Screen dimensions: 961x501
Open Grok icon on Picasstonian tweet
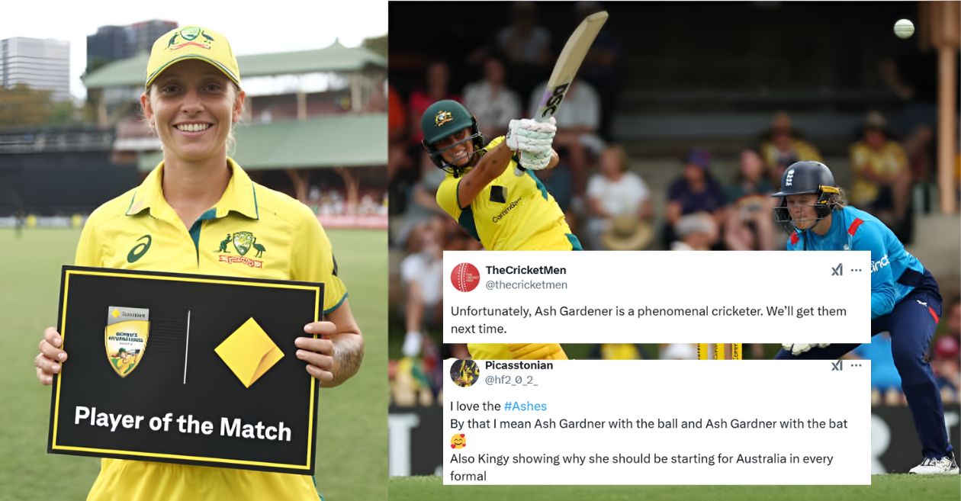(837, 365)
